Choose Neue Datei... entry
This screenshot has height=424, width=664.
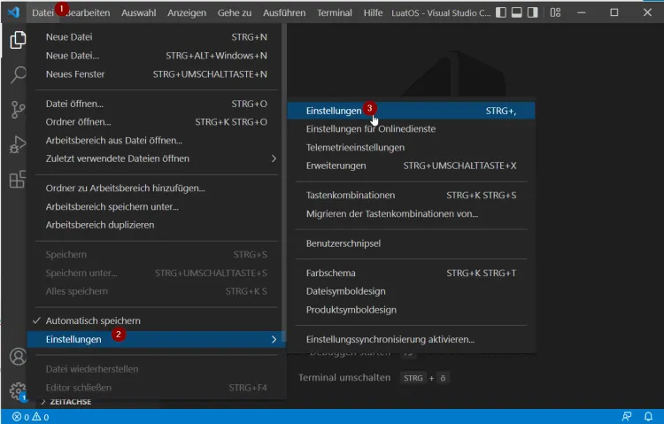pos(156,56)
